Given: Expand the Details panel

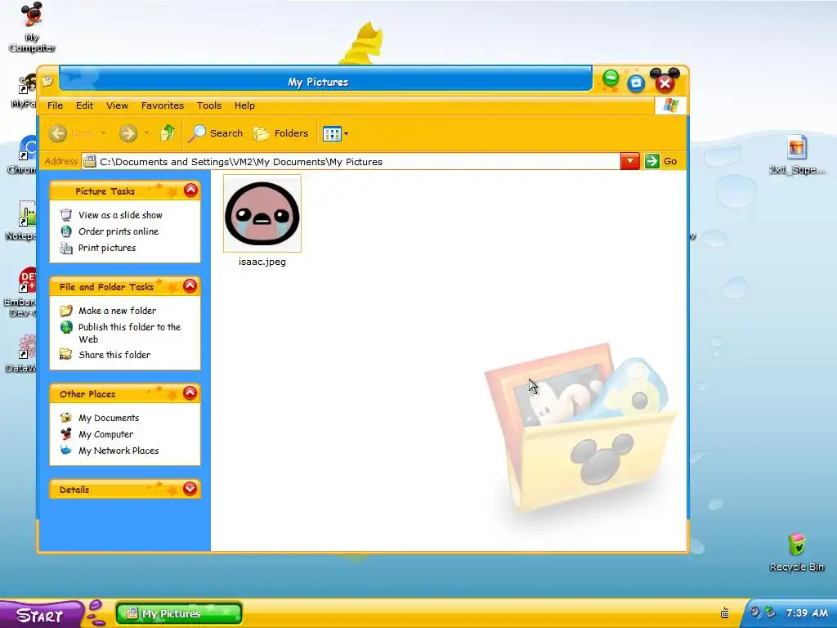Looking at the screenshot, I should coord(190,489).
